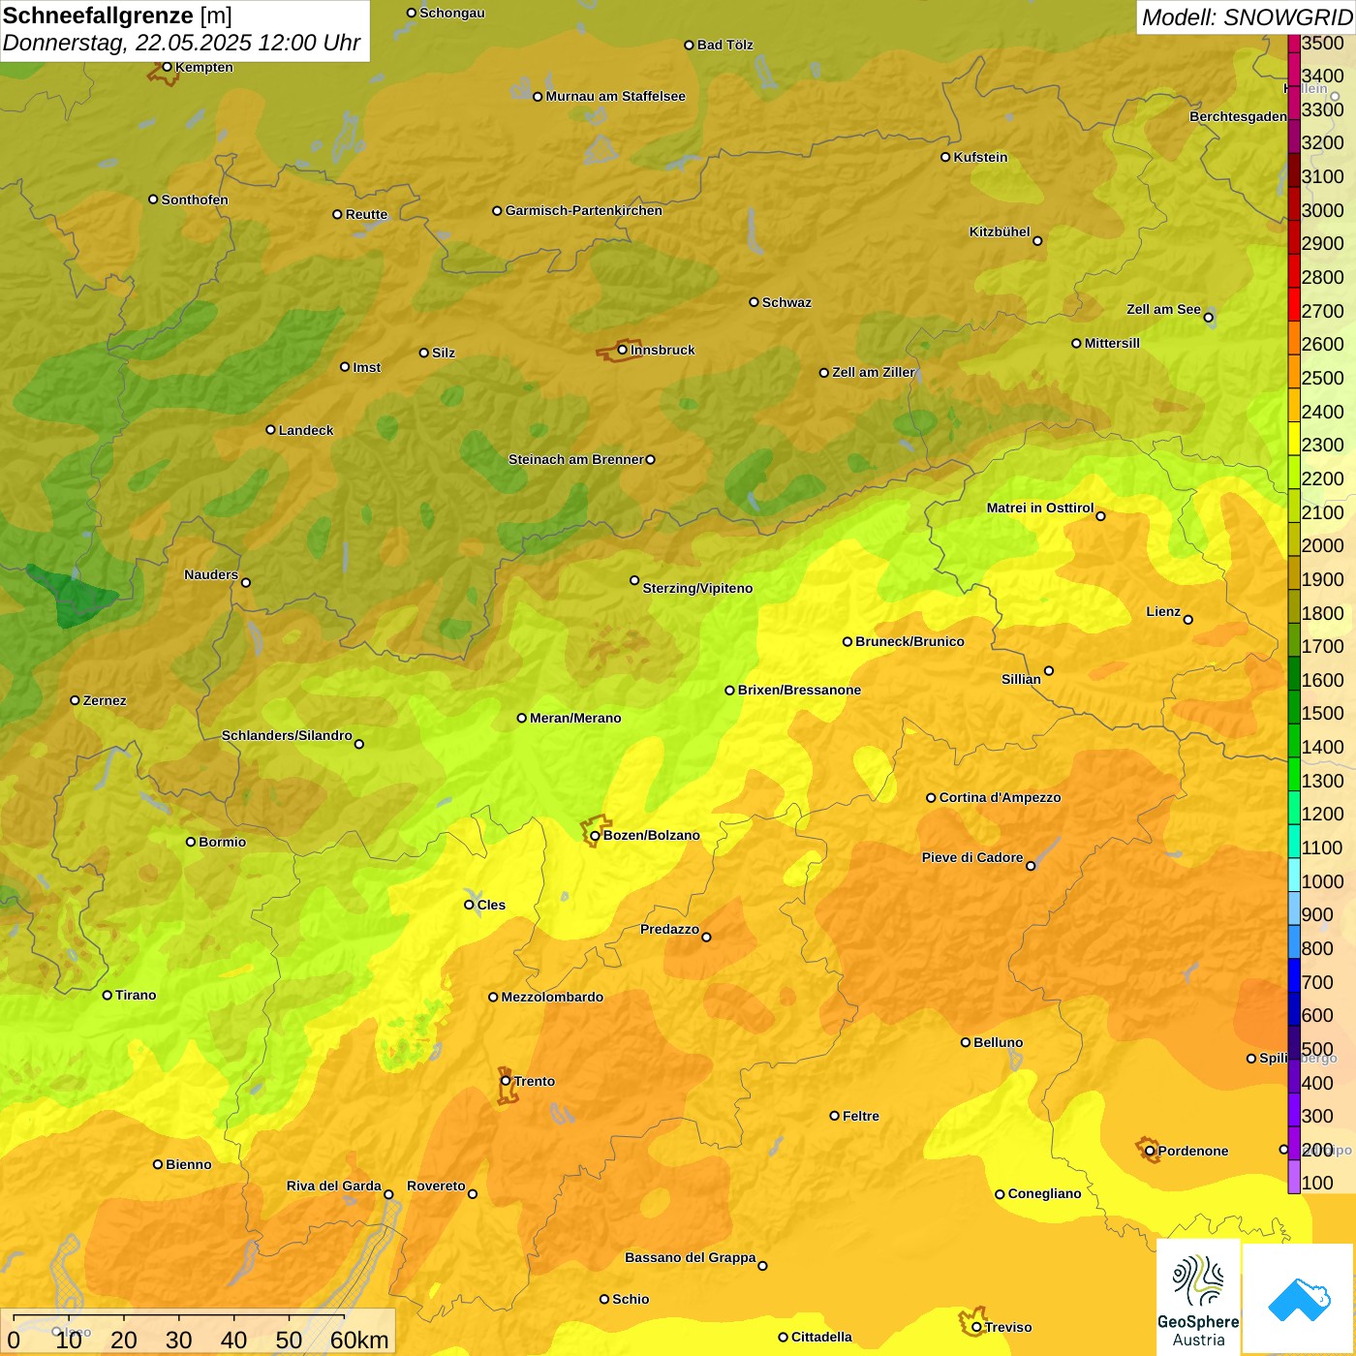The height and width of the screenshot is (1356, 1356).
Task: Click the Modell: SNOWGRID label
Action: tap(1247, 17)
